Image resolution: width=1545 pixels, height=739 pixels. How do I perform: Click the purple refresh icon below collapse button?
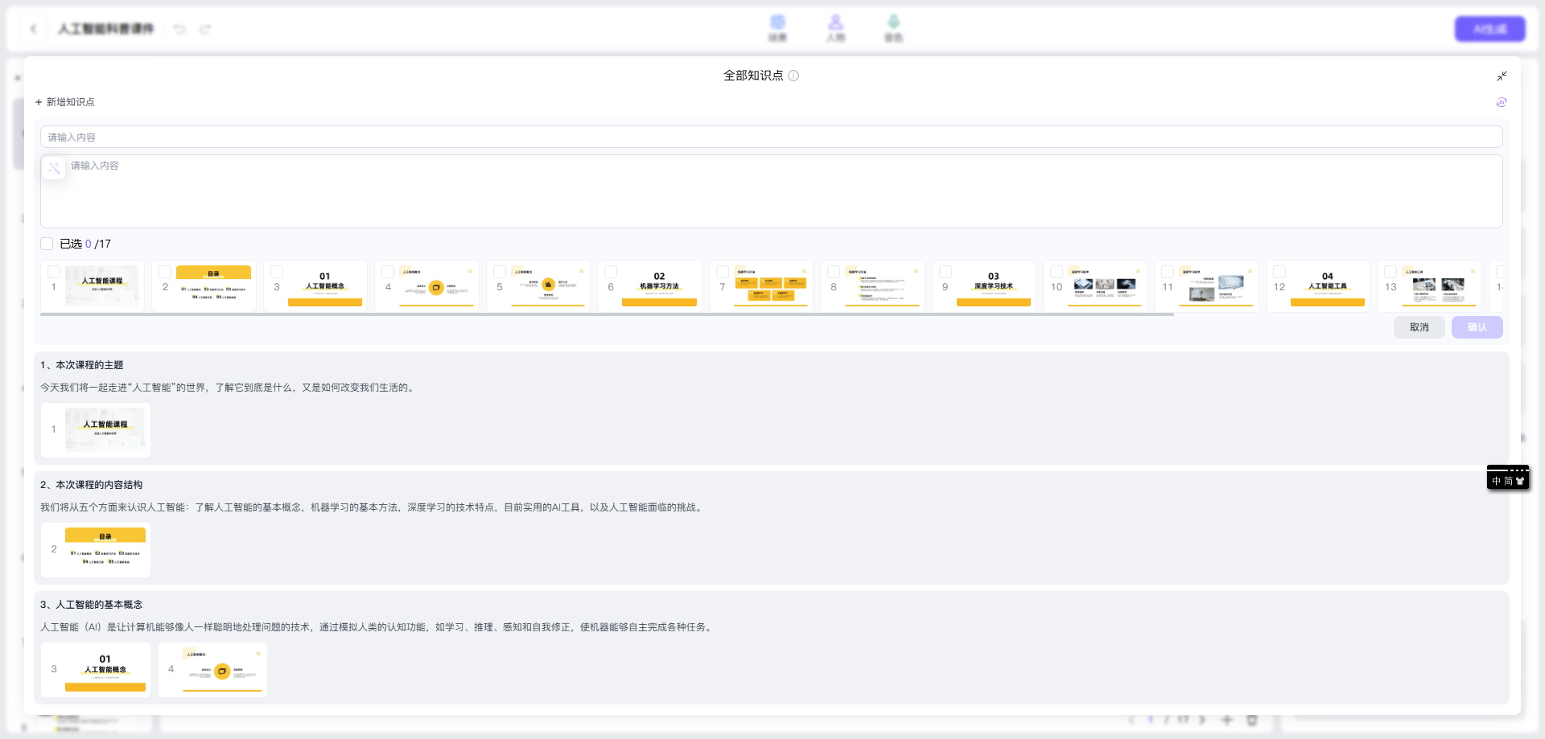click(x=1501, y=102)
